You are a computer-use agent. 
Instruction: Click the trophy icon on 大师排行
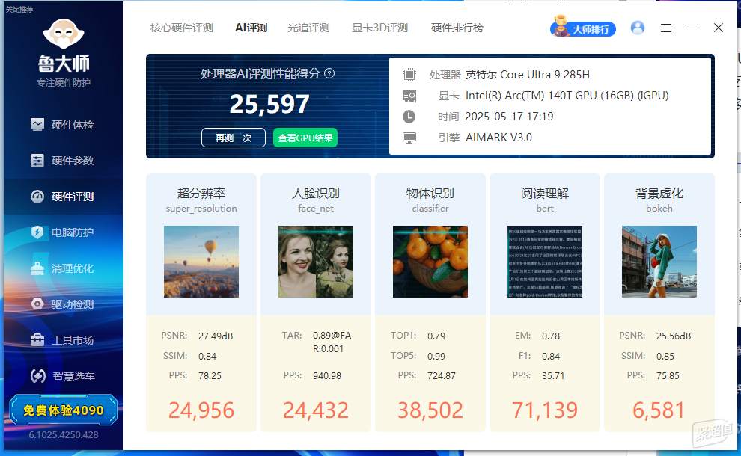point(561,26)
